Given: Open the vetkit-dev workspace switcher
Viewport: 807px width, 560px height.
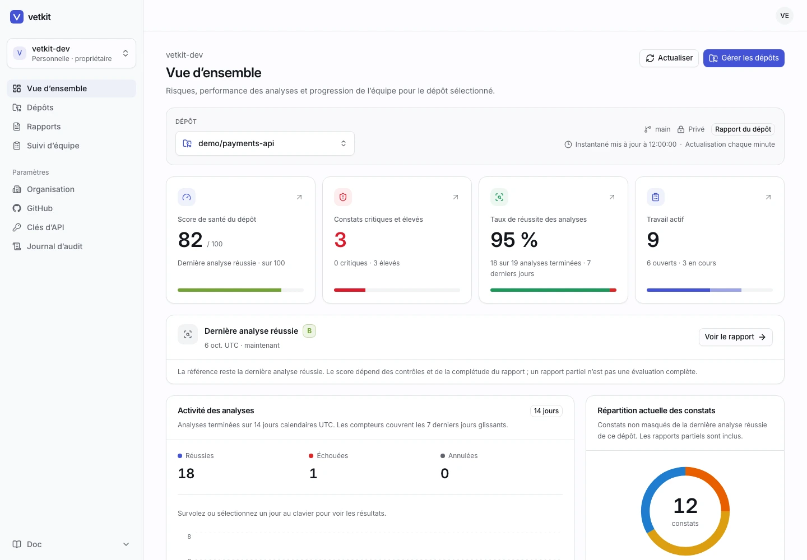Looking at the screenshot, I should tap(71, 53).
